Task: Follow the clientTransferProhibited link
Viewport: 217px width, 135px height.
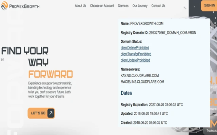Action: coord(136,54)
